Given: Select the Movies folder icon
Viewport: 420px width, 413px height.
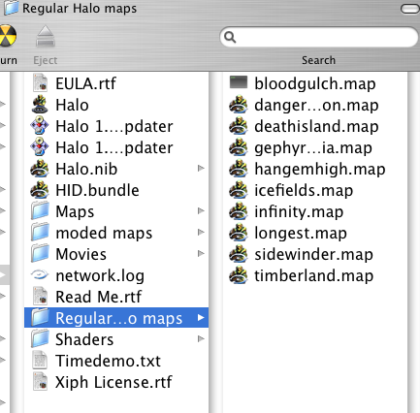Looking at the screenshot, I should click(40, 254).
